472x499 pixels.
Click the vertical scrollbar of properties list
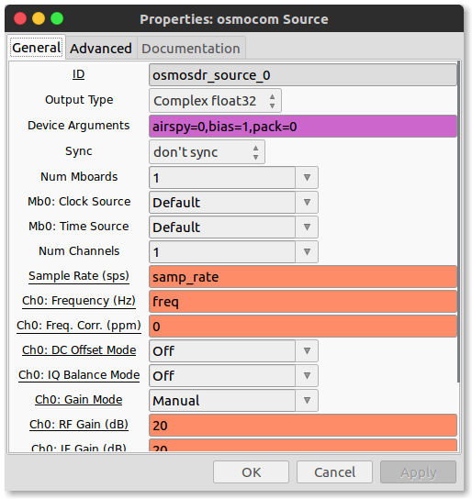(458, 222)
